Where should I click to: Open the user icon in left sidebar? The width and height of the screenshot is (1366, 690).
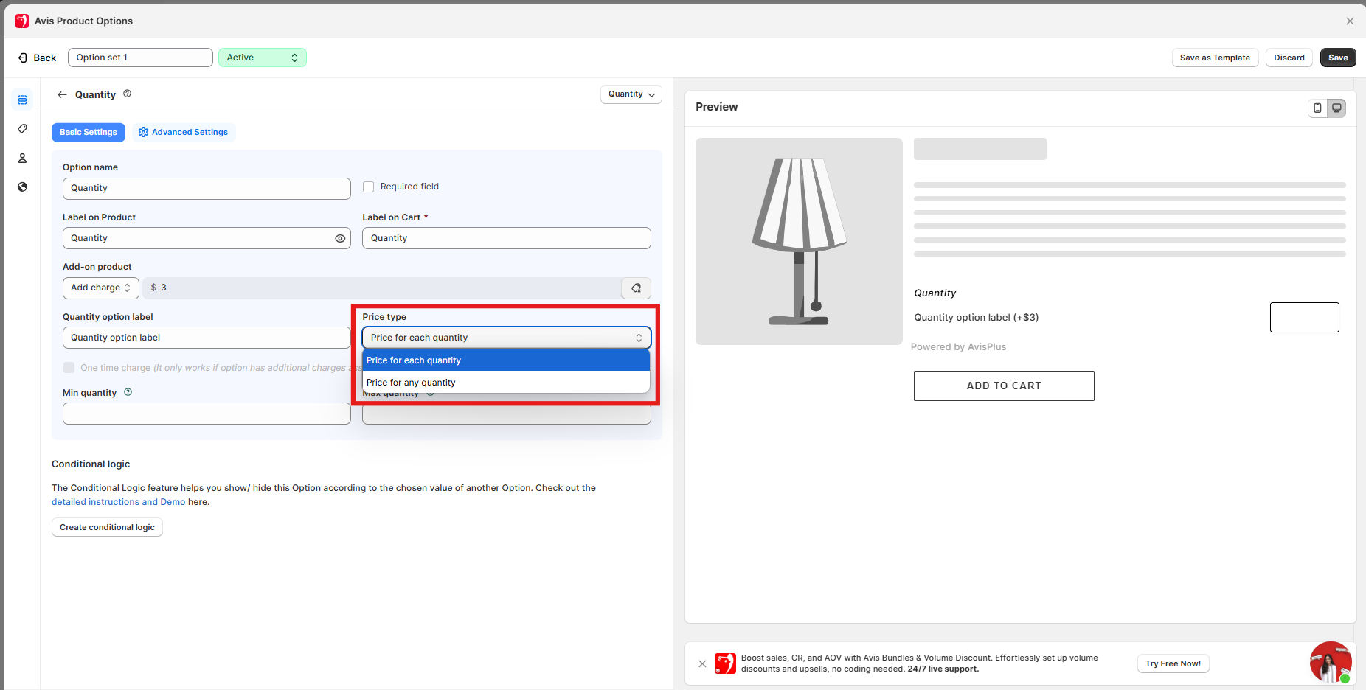[22, 158]
